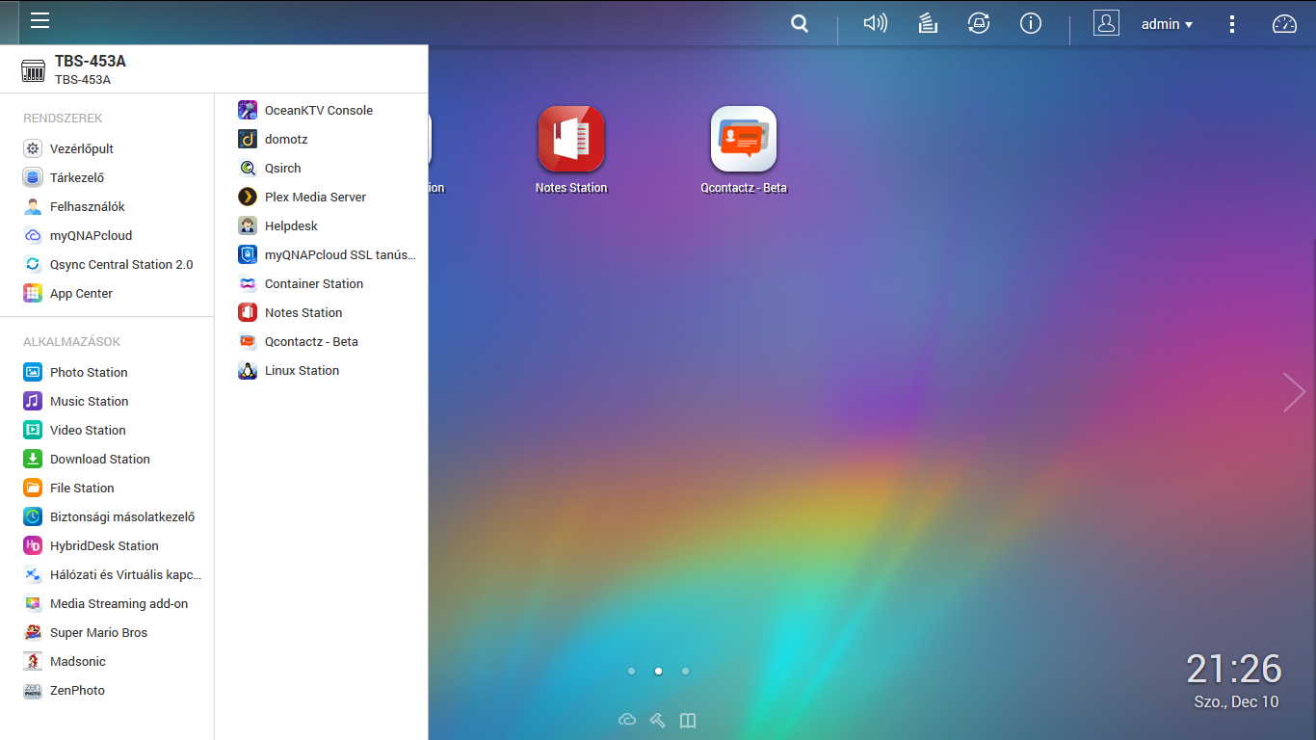Go to next desktop page arrow
This screenshot has width=1316, height=740.
1293,392
